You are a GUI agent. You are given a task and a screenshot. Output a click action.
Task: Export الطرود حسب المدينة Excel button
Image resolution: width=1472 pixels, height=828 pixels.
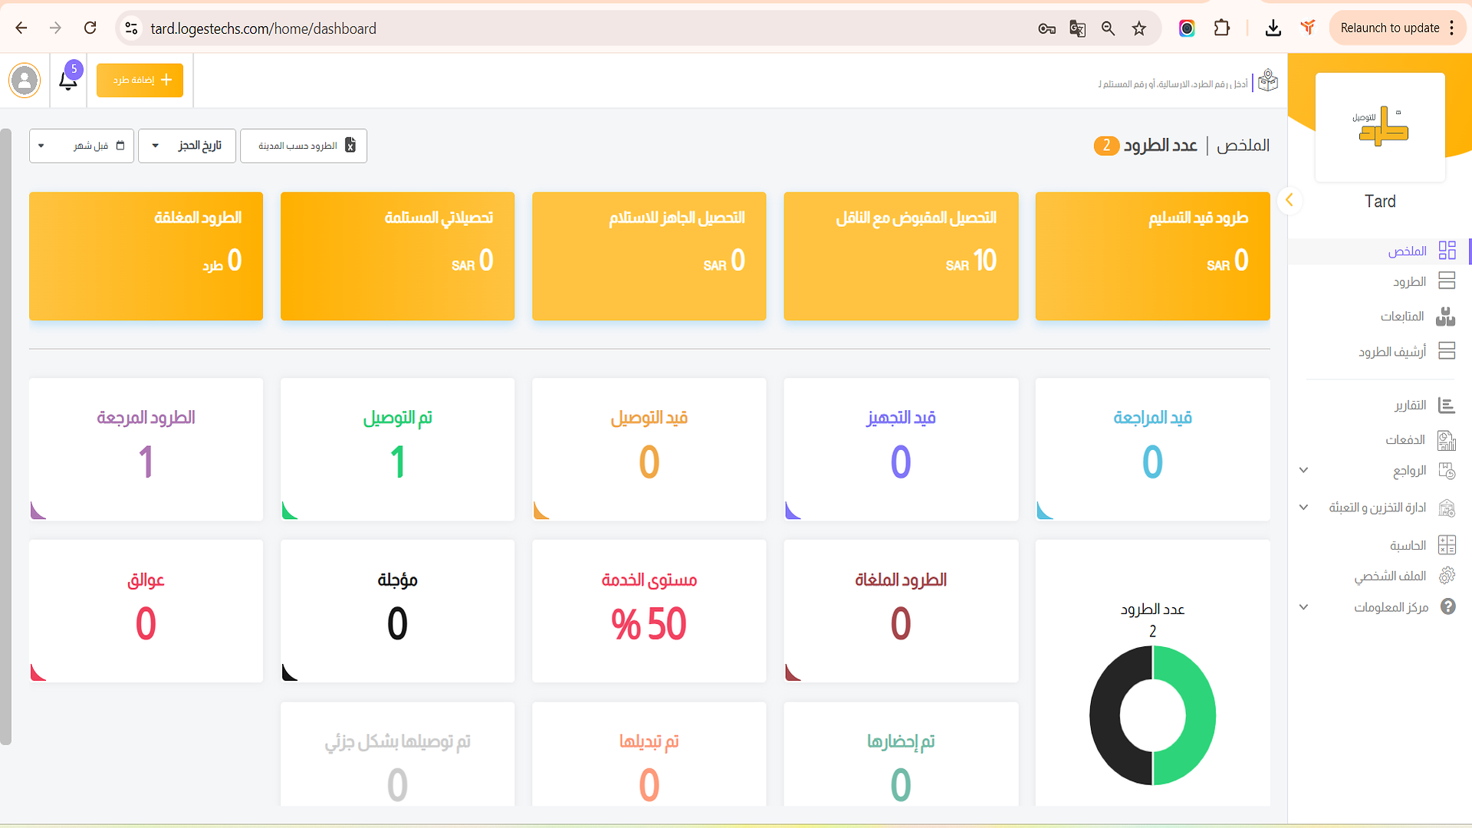point(304,146)
